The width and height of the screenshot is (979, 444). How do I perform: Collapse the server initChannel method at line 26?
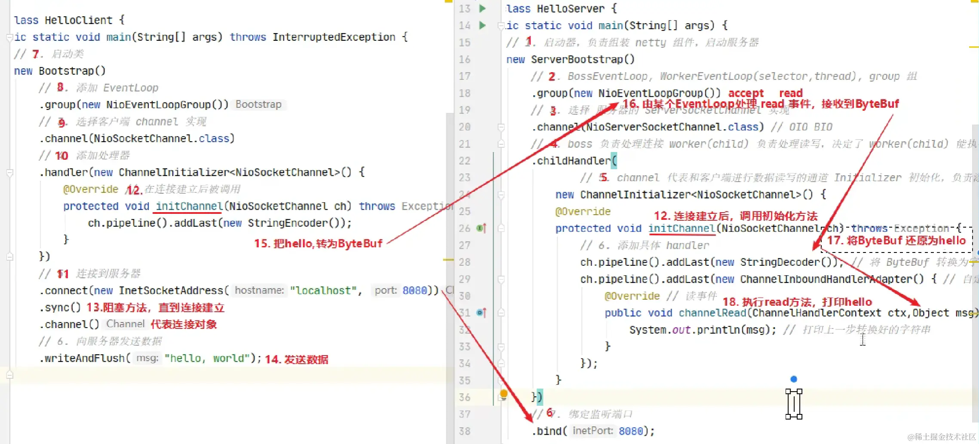point(501,228)
